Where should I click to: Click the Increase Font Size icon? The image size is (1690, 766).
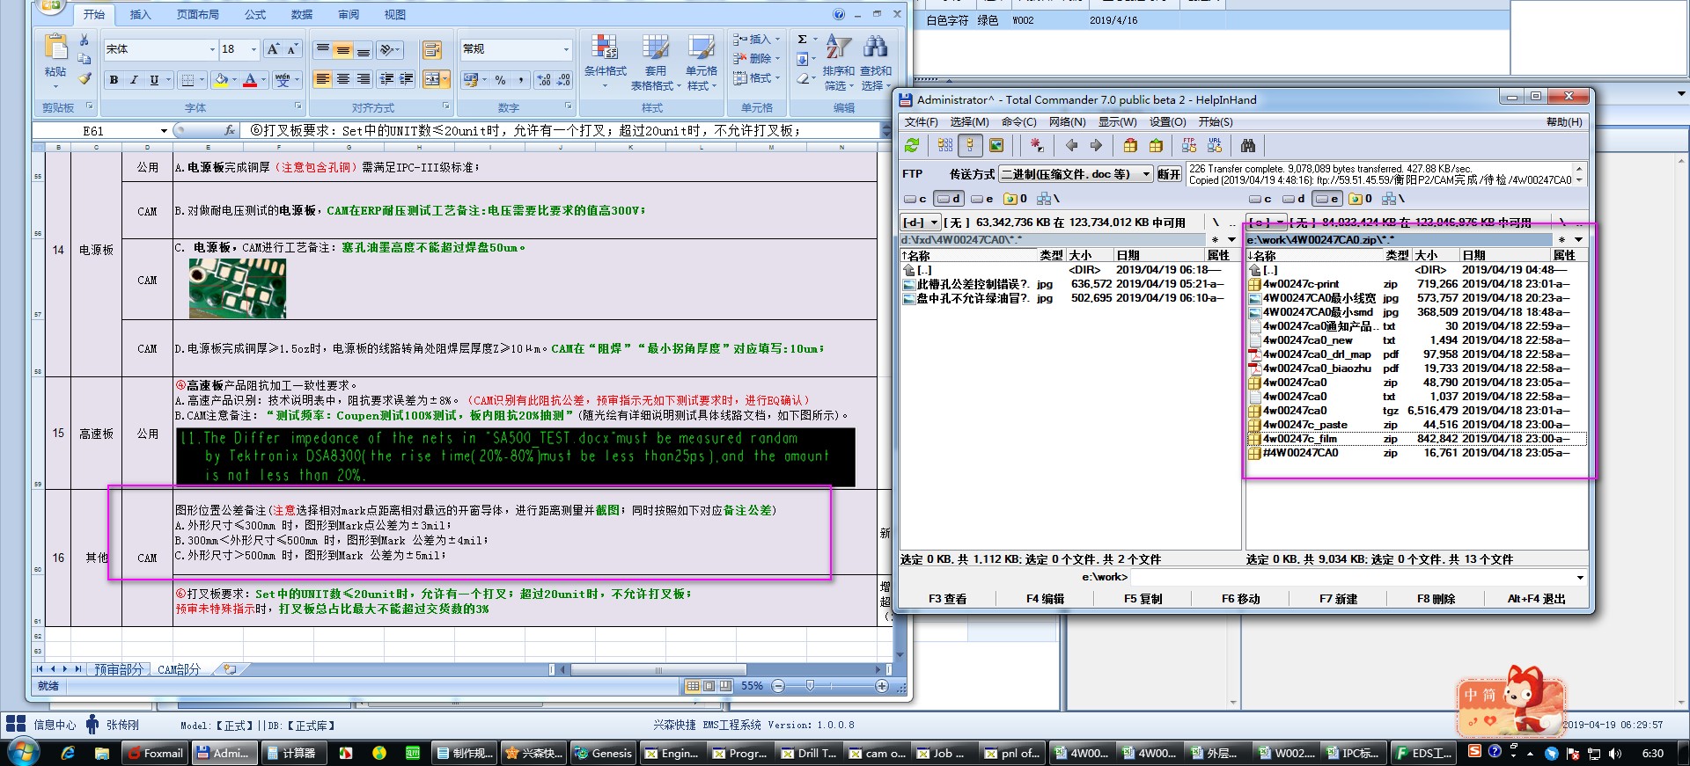tap(273, 49)
